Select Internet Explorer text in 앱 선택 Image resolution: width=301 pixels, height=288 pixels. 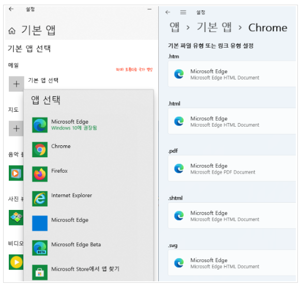click(x=71, y=195)
